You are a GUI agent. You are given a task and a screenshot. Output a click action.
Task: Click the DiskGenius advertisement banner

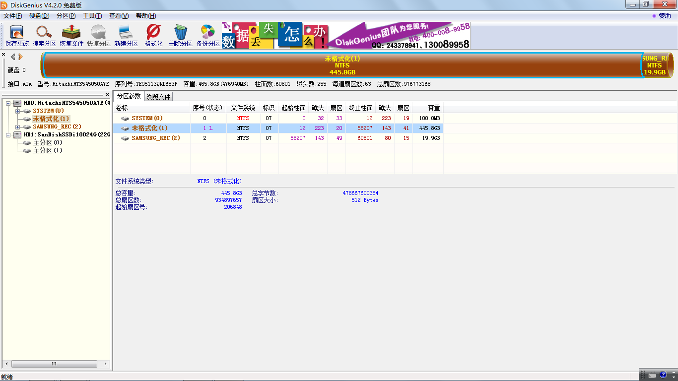point(346,35)
